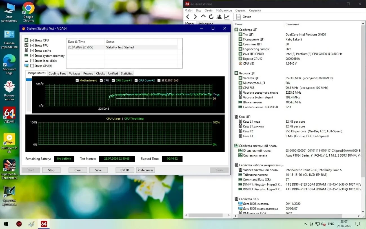Switch to Statistics tab
Screen dimensions: 366x229
127,73
